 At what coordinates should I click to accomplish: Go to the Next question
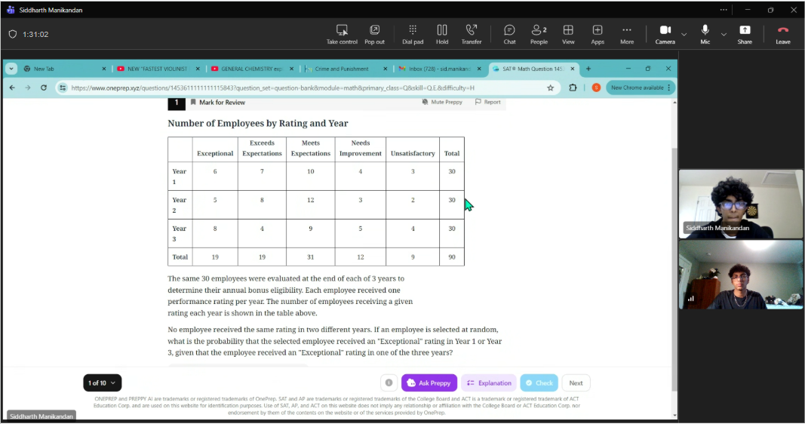pos(576,383)
